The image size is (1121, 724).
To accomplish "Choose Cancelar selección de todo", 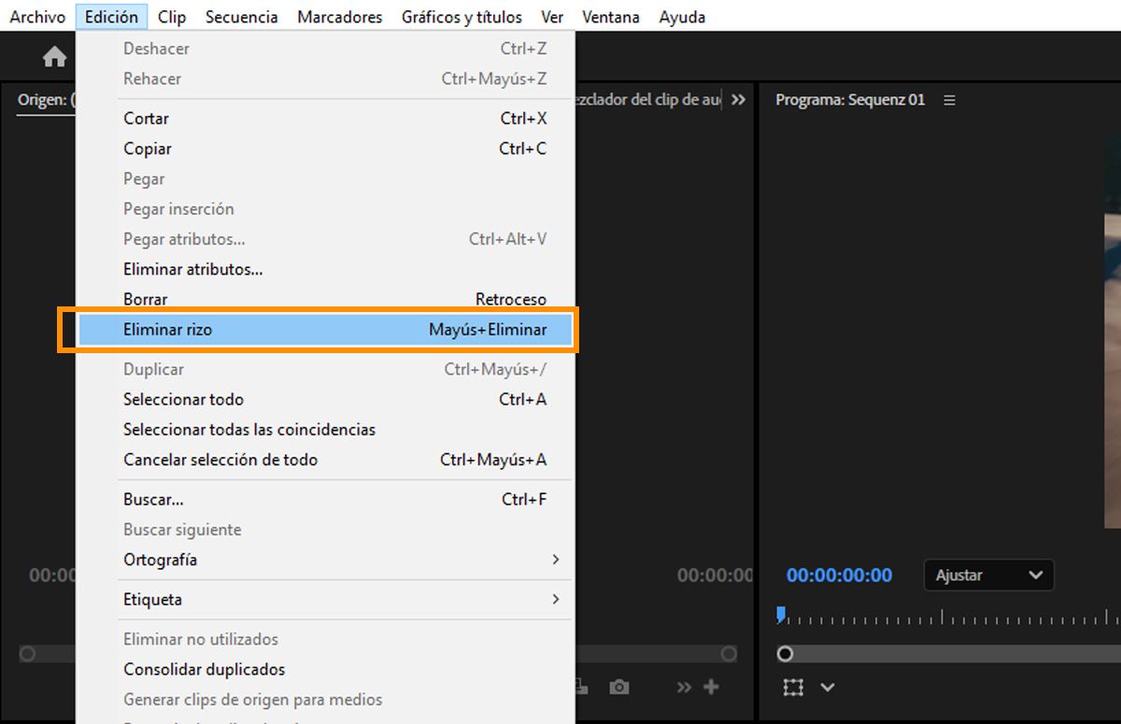I will click(x=324, y=460).
